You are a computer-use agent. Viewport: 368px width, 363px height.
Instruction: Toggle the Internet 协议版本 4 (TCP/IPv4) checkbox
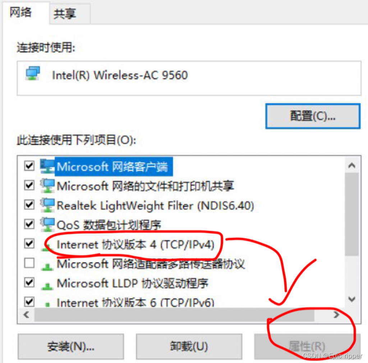tap(29, 244)
